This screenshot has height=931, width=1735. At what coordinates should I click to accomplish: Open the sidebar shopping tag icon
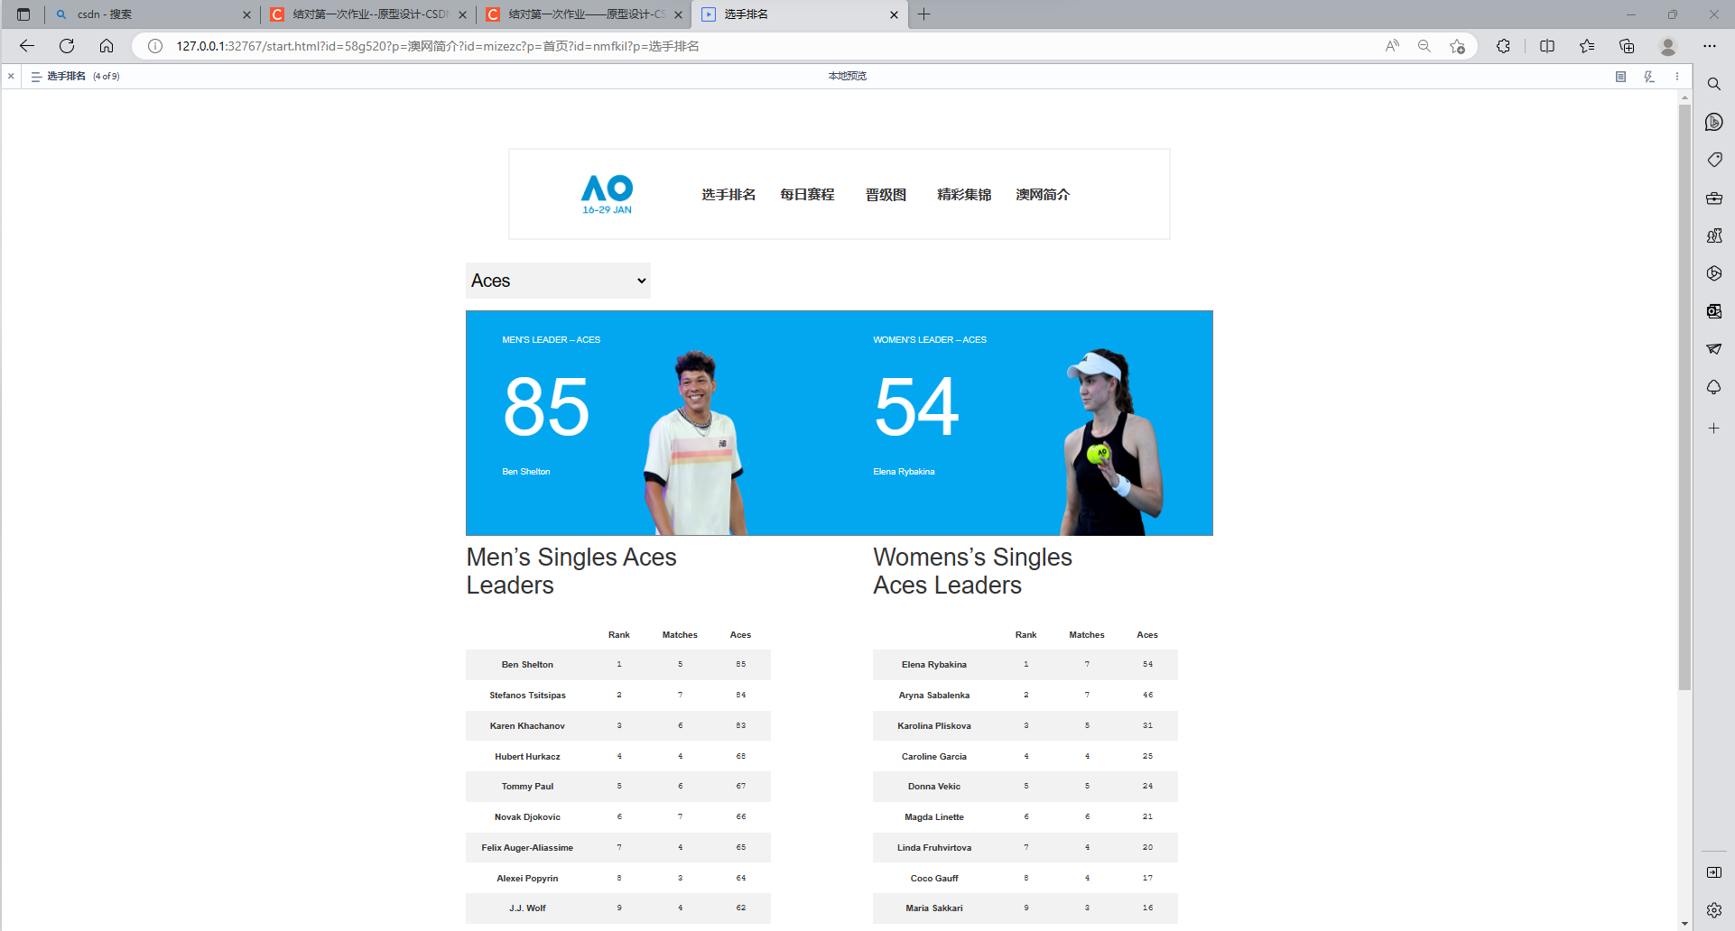pos(1714,160)
